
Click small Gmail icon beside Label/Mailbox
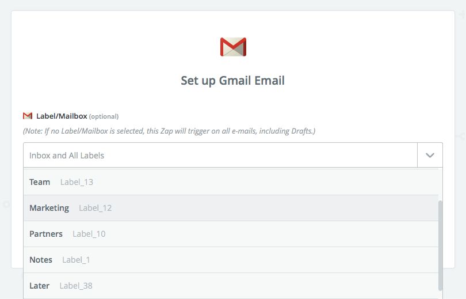(28, 116)
